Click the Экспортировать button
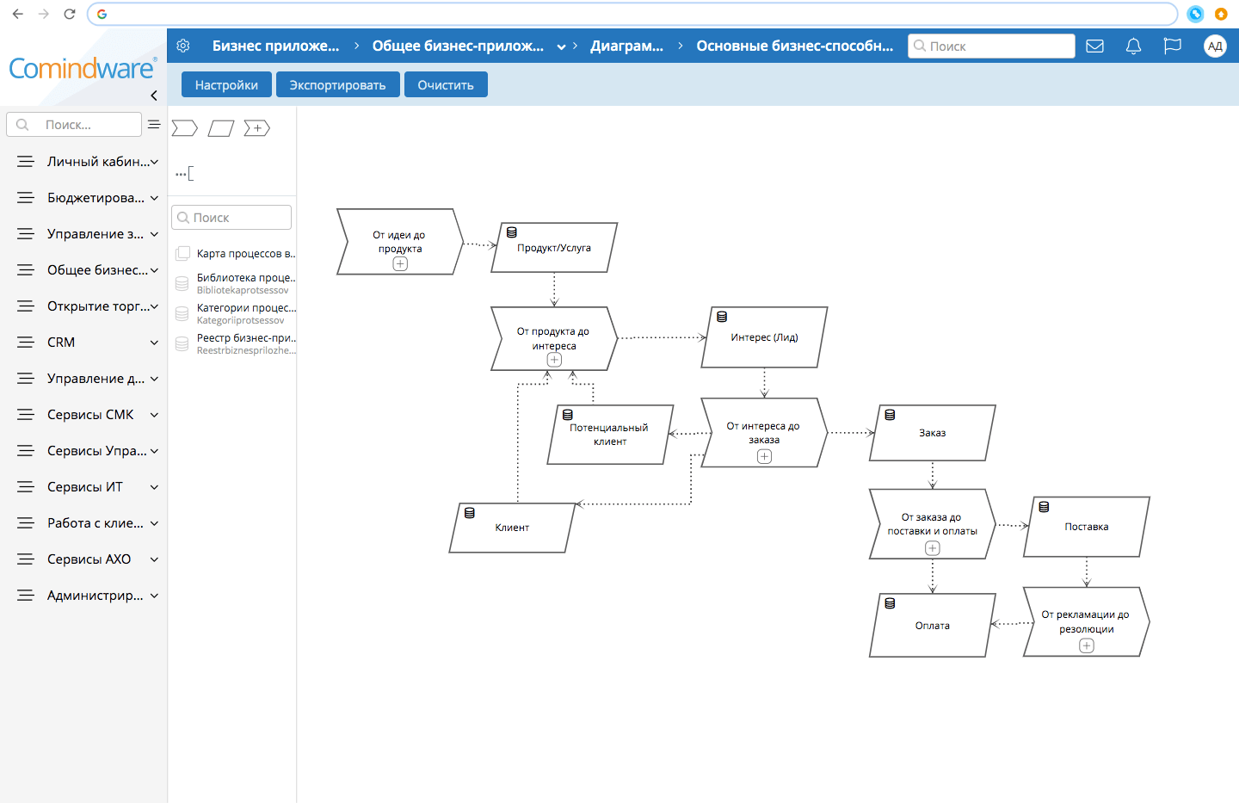1239x803 pixels. click(337, 84)
